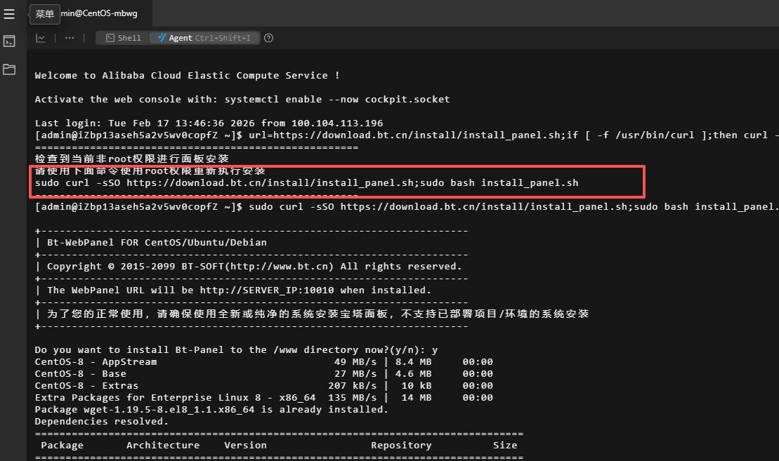Click the install Bt-Panel y/n prompt line
Viewport: 779px width, 461px height.
pyautogui.click(x=237, y=350)
